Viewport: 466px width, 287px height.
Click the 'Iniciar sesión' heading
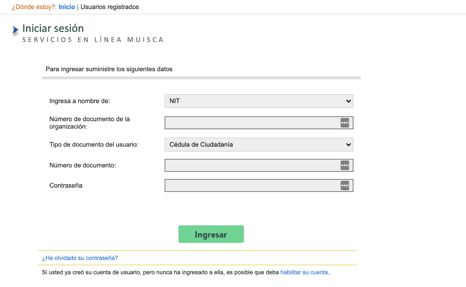click(53, 28)
